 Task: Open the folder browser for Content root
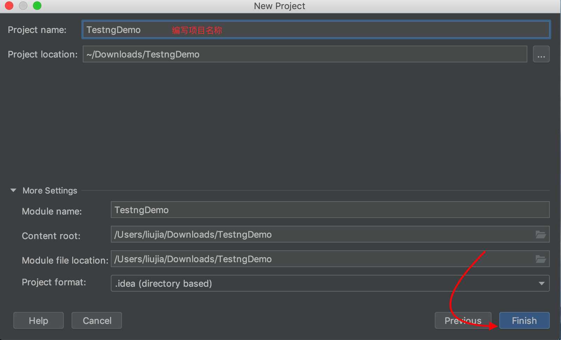point(540,234)
